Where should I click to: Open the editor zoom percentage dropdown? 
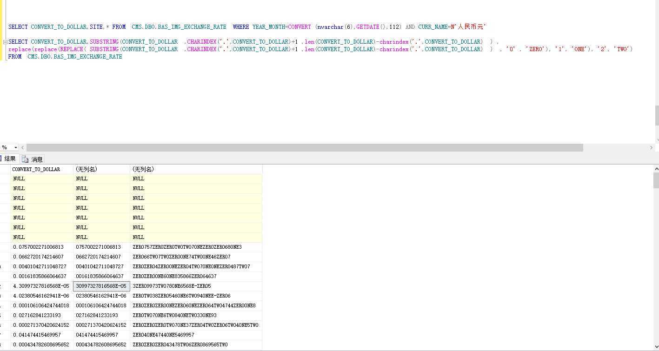(x=15, y=147)
